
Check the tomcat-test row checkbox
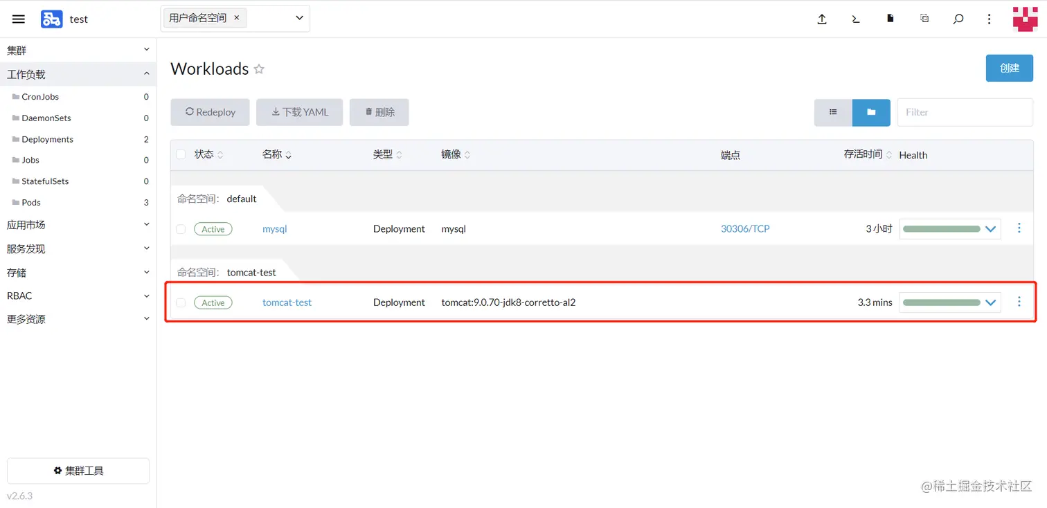[181, 302]
